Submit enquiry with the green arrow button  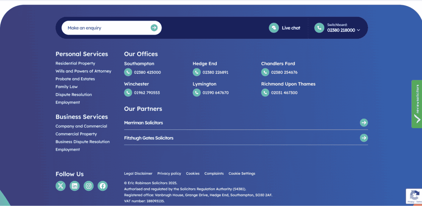[154, 28]
